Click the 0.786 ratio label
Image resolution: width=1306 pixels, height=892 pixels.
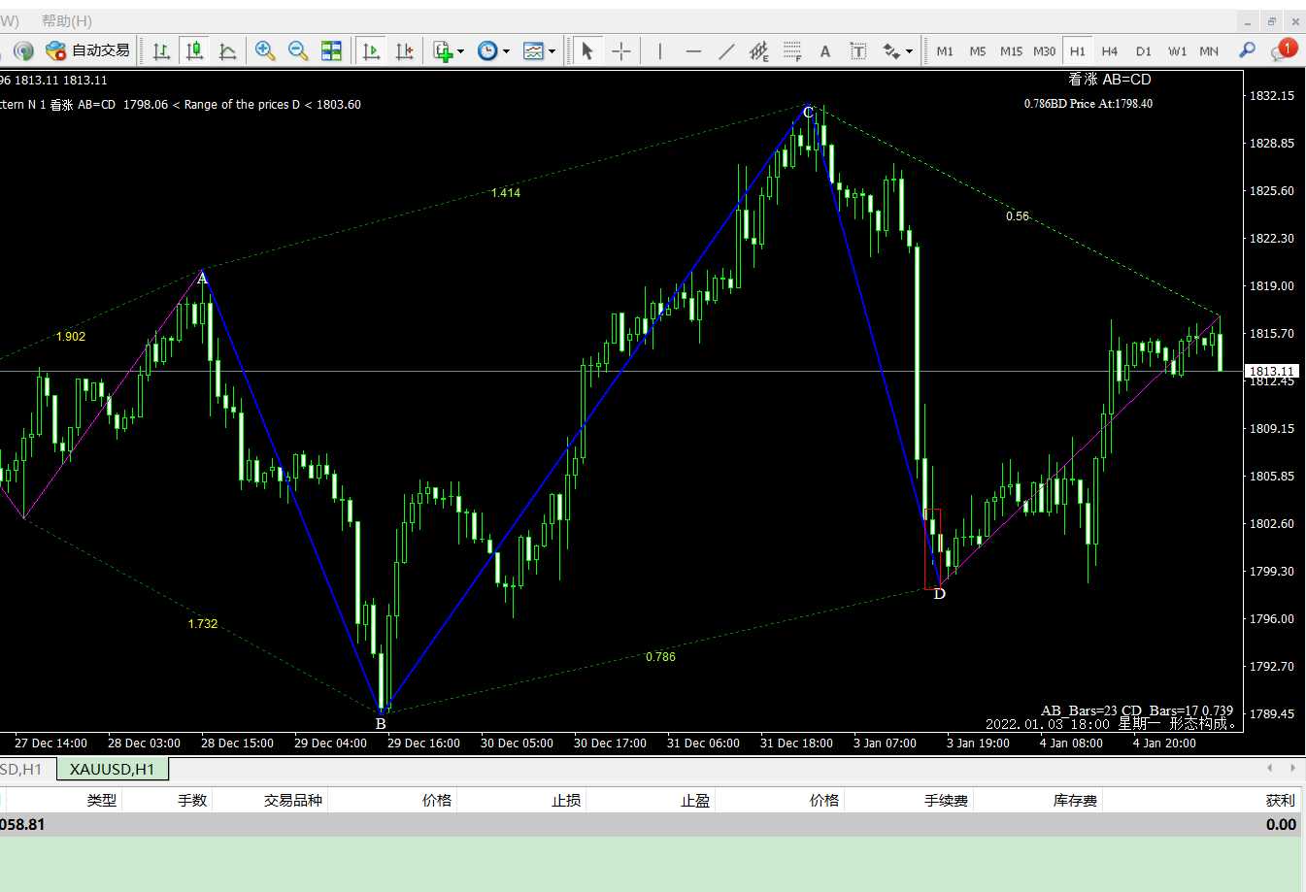click(x=660, y=657)
